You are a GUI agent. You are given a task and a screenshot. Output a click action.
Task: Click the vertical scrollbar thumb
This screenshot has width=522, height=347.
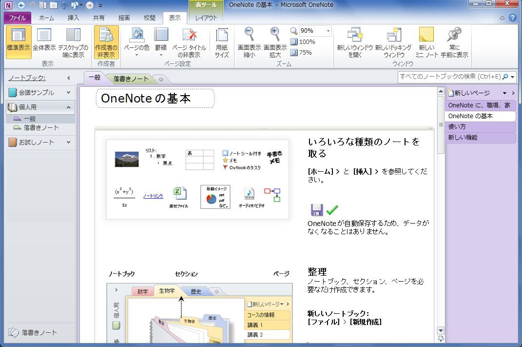(441, 125)
